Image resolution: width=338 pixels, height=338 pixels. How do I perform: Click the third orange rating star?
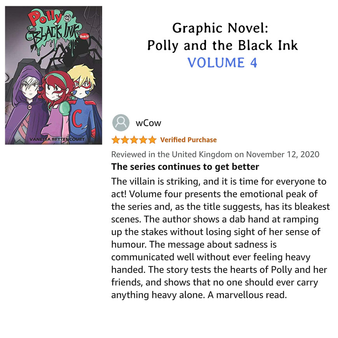134,140
